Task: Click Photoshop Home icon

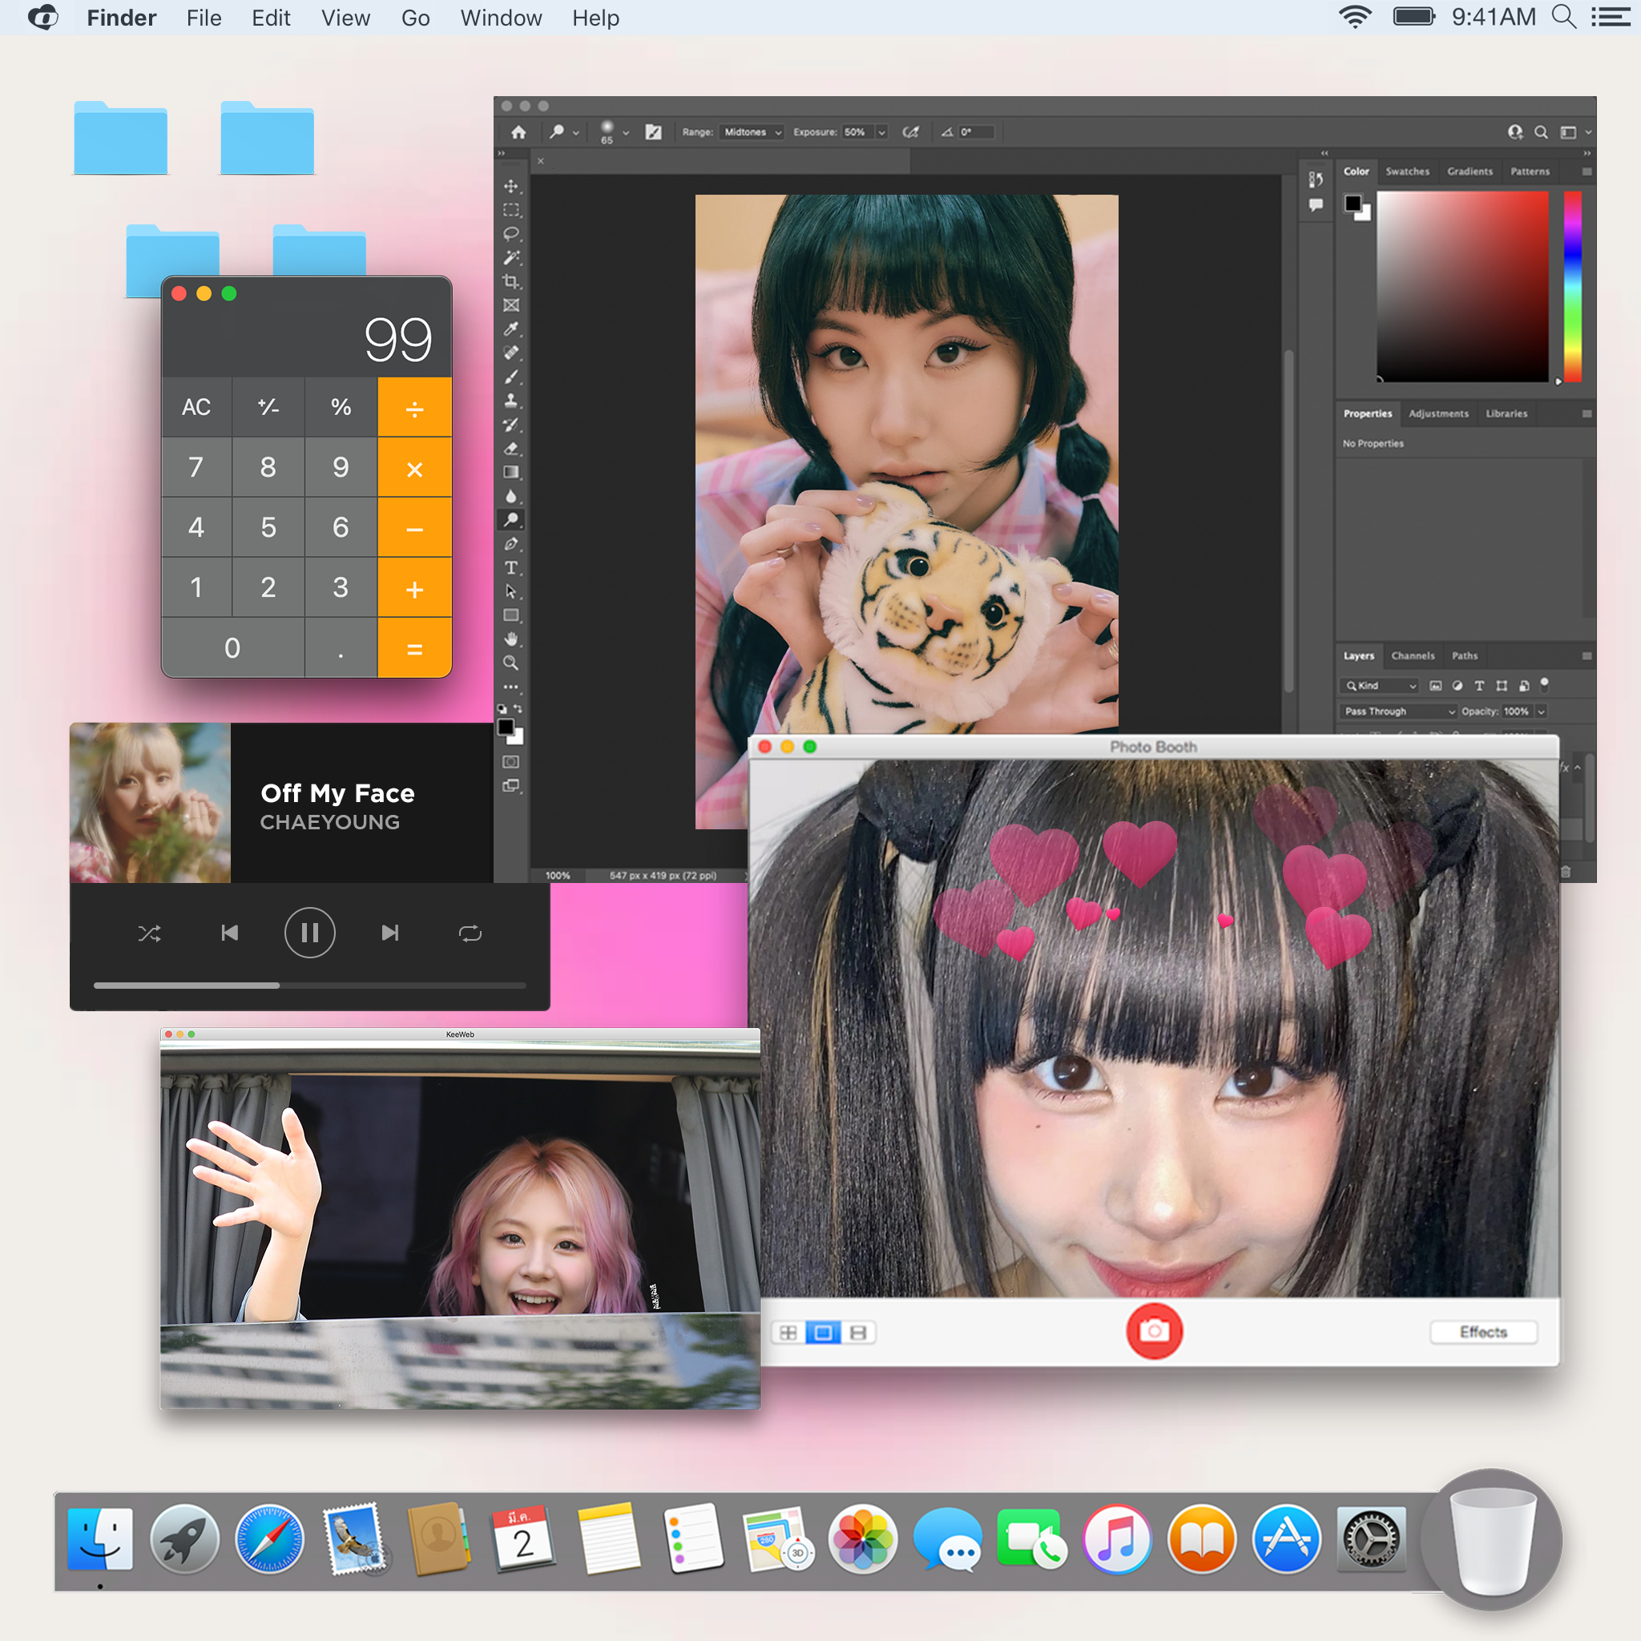Action: 518,131
